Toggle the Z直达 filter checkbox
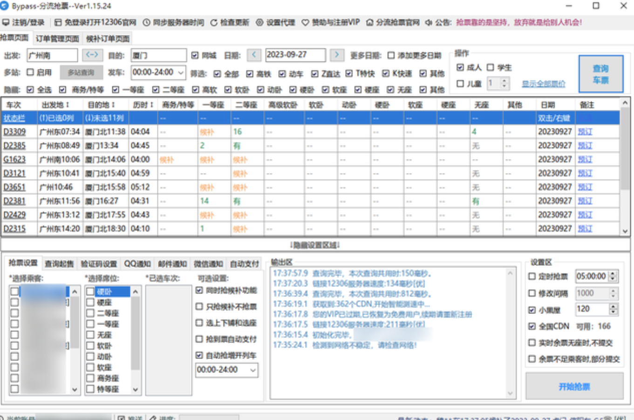The width and height of the screenshot is (634, 420). [315, 74]
